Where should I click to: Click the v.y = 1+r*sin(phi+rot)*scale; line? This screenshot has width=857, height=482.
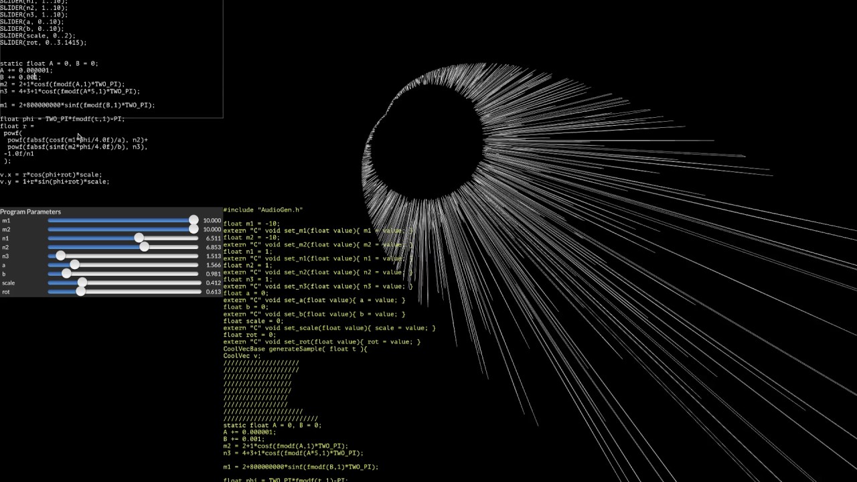55,181
